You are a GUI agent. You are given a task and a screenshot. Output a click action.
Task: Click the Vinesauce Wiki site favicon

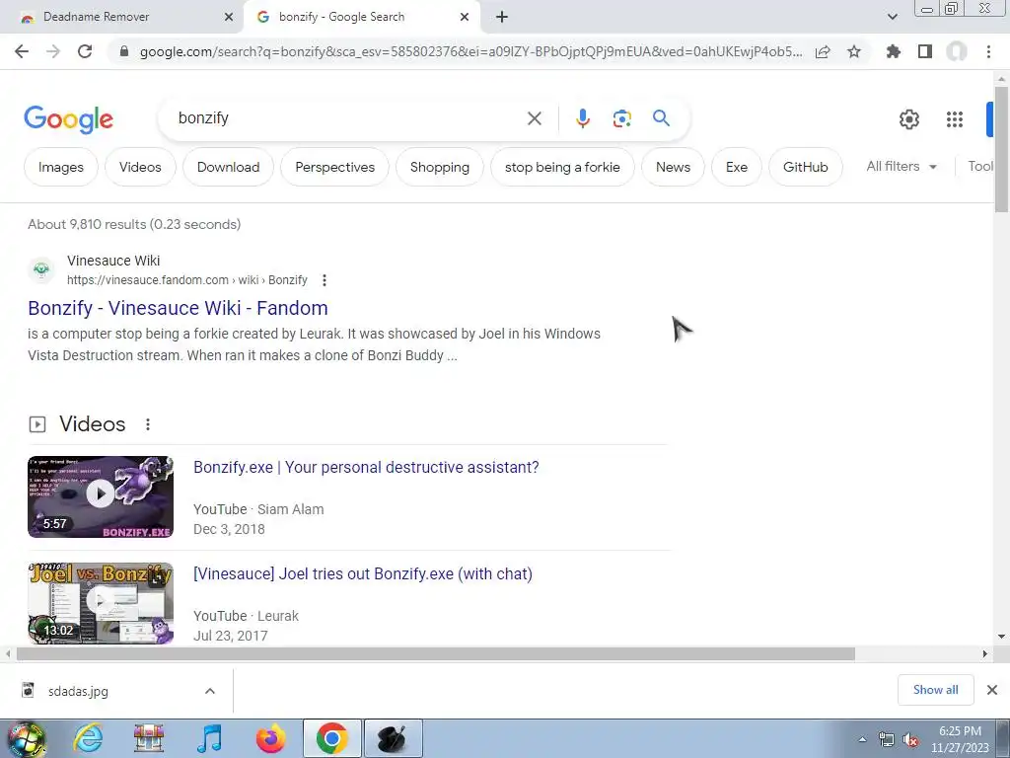pyautogui.click(x=41, y=269)
